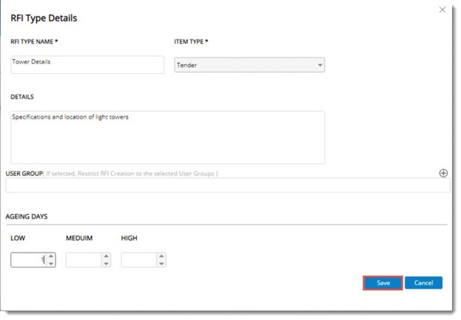This screenshot has width=461, height=320.
Task: Select the Medium ageing days number box
Action: (84, 260)
